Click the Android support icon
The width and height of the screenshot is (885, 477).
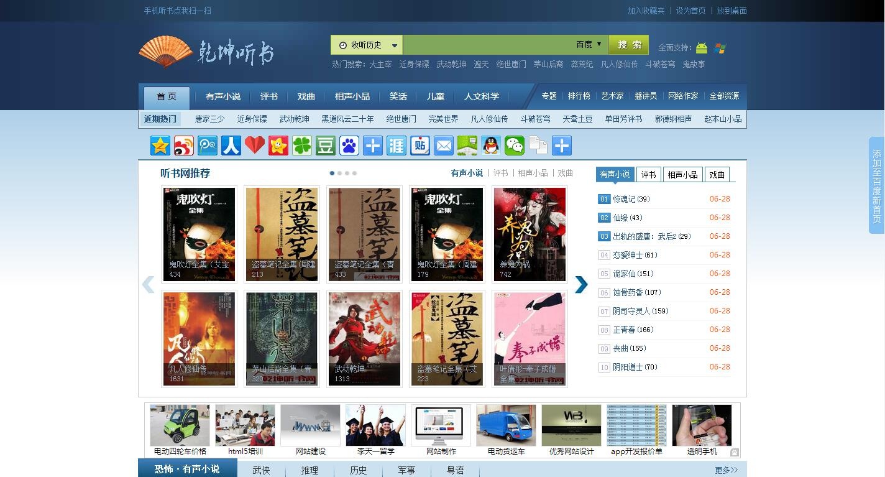(x=702, y=48)
